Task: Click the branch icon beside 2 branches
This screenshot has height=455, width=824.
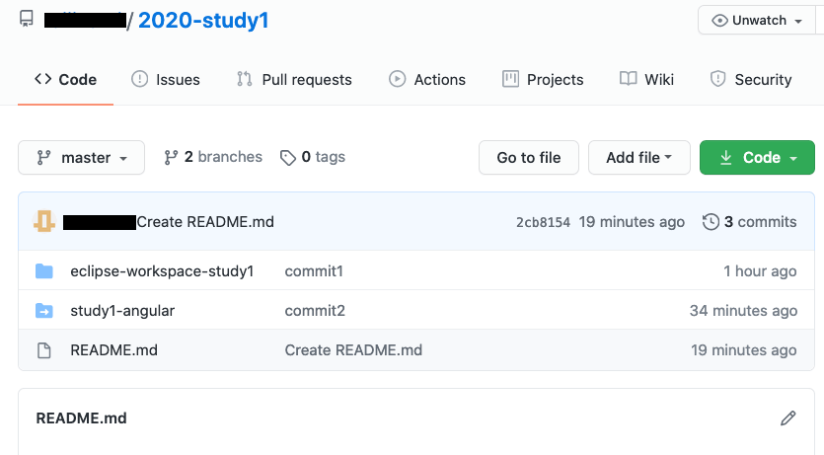Action: (171, 157)
